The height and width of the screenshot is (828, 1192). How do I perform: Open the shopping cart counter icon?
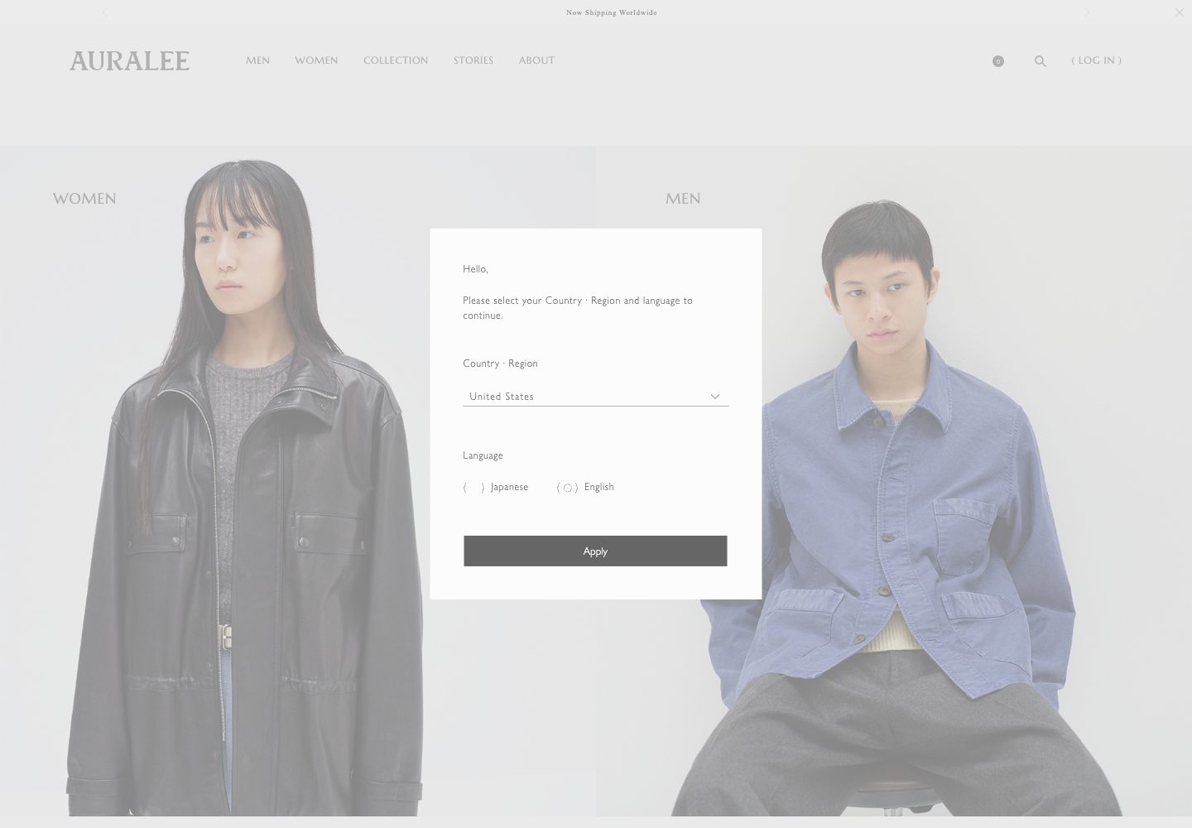[x=998, y=61]
